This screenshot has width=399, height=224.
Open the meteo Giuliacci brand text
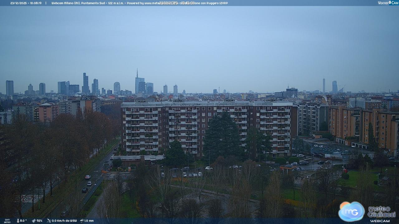click(382, 212)
